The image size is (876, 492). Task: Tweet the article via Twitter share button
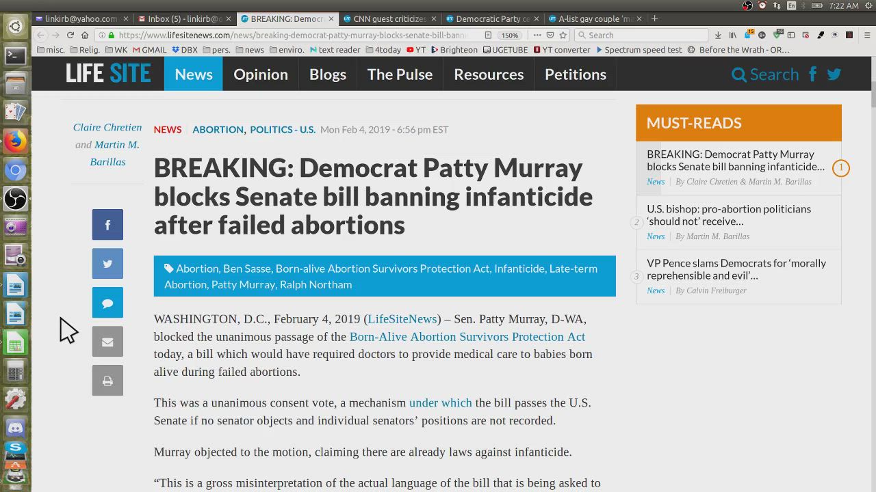(x=107, y=264)
